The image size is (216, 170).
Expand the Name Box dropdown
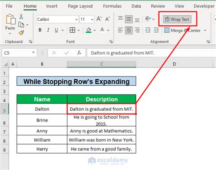point(33,52)
